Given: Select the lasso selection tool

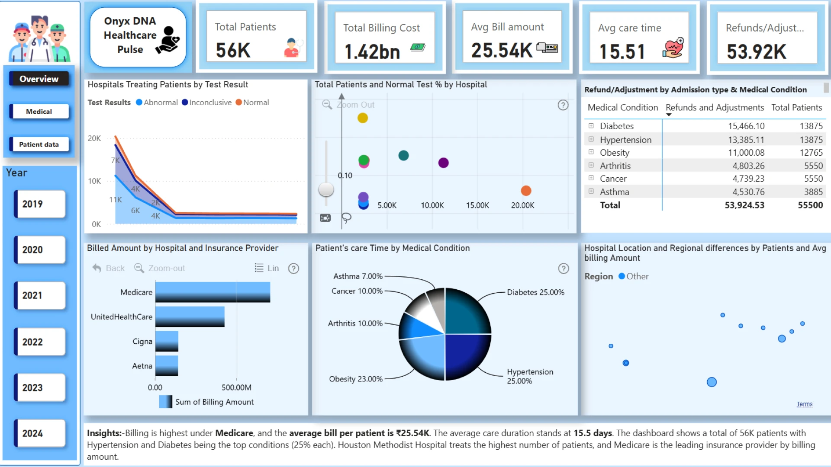Looking at the screenshot, I should point(346,218).
